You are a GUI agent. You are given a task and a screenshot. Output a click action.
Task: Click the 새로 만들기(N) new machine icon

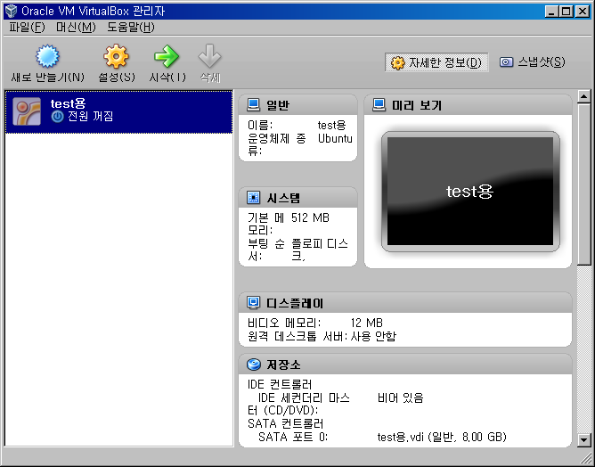coord(47,56)
